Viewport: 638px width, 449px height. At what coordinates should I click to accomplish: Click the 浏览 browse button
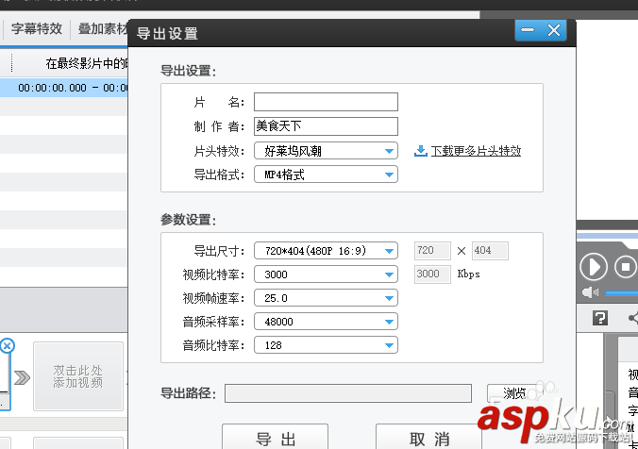514,393
